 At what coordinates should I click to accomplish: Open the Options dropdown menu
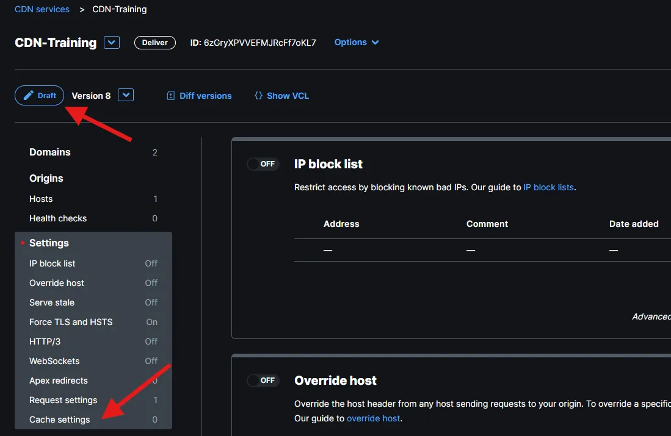click(x=357, y=43)
